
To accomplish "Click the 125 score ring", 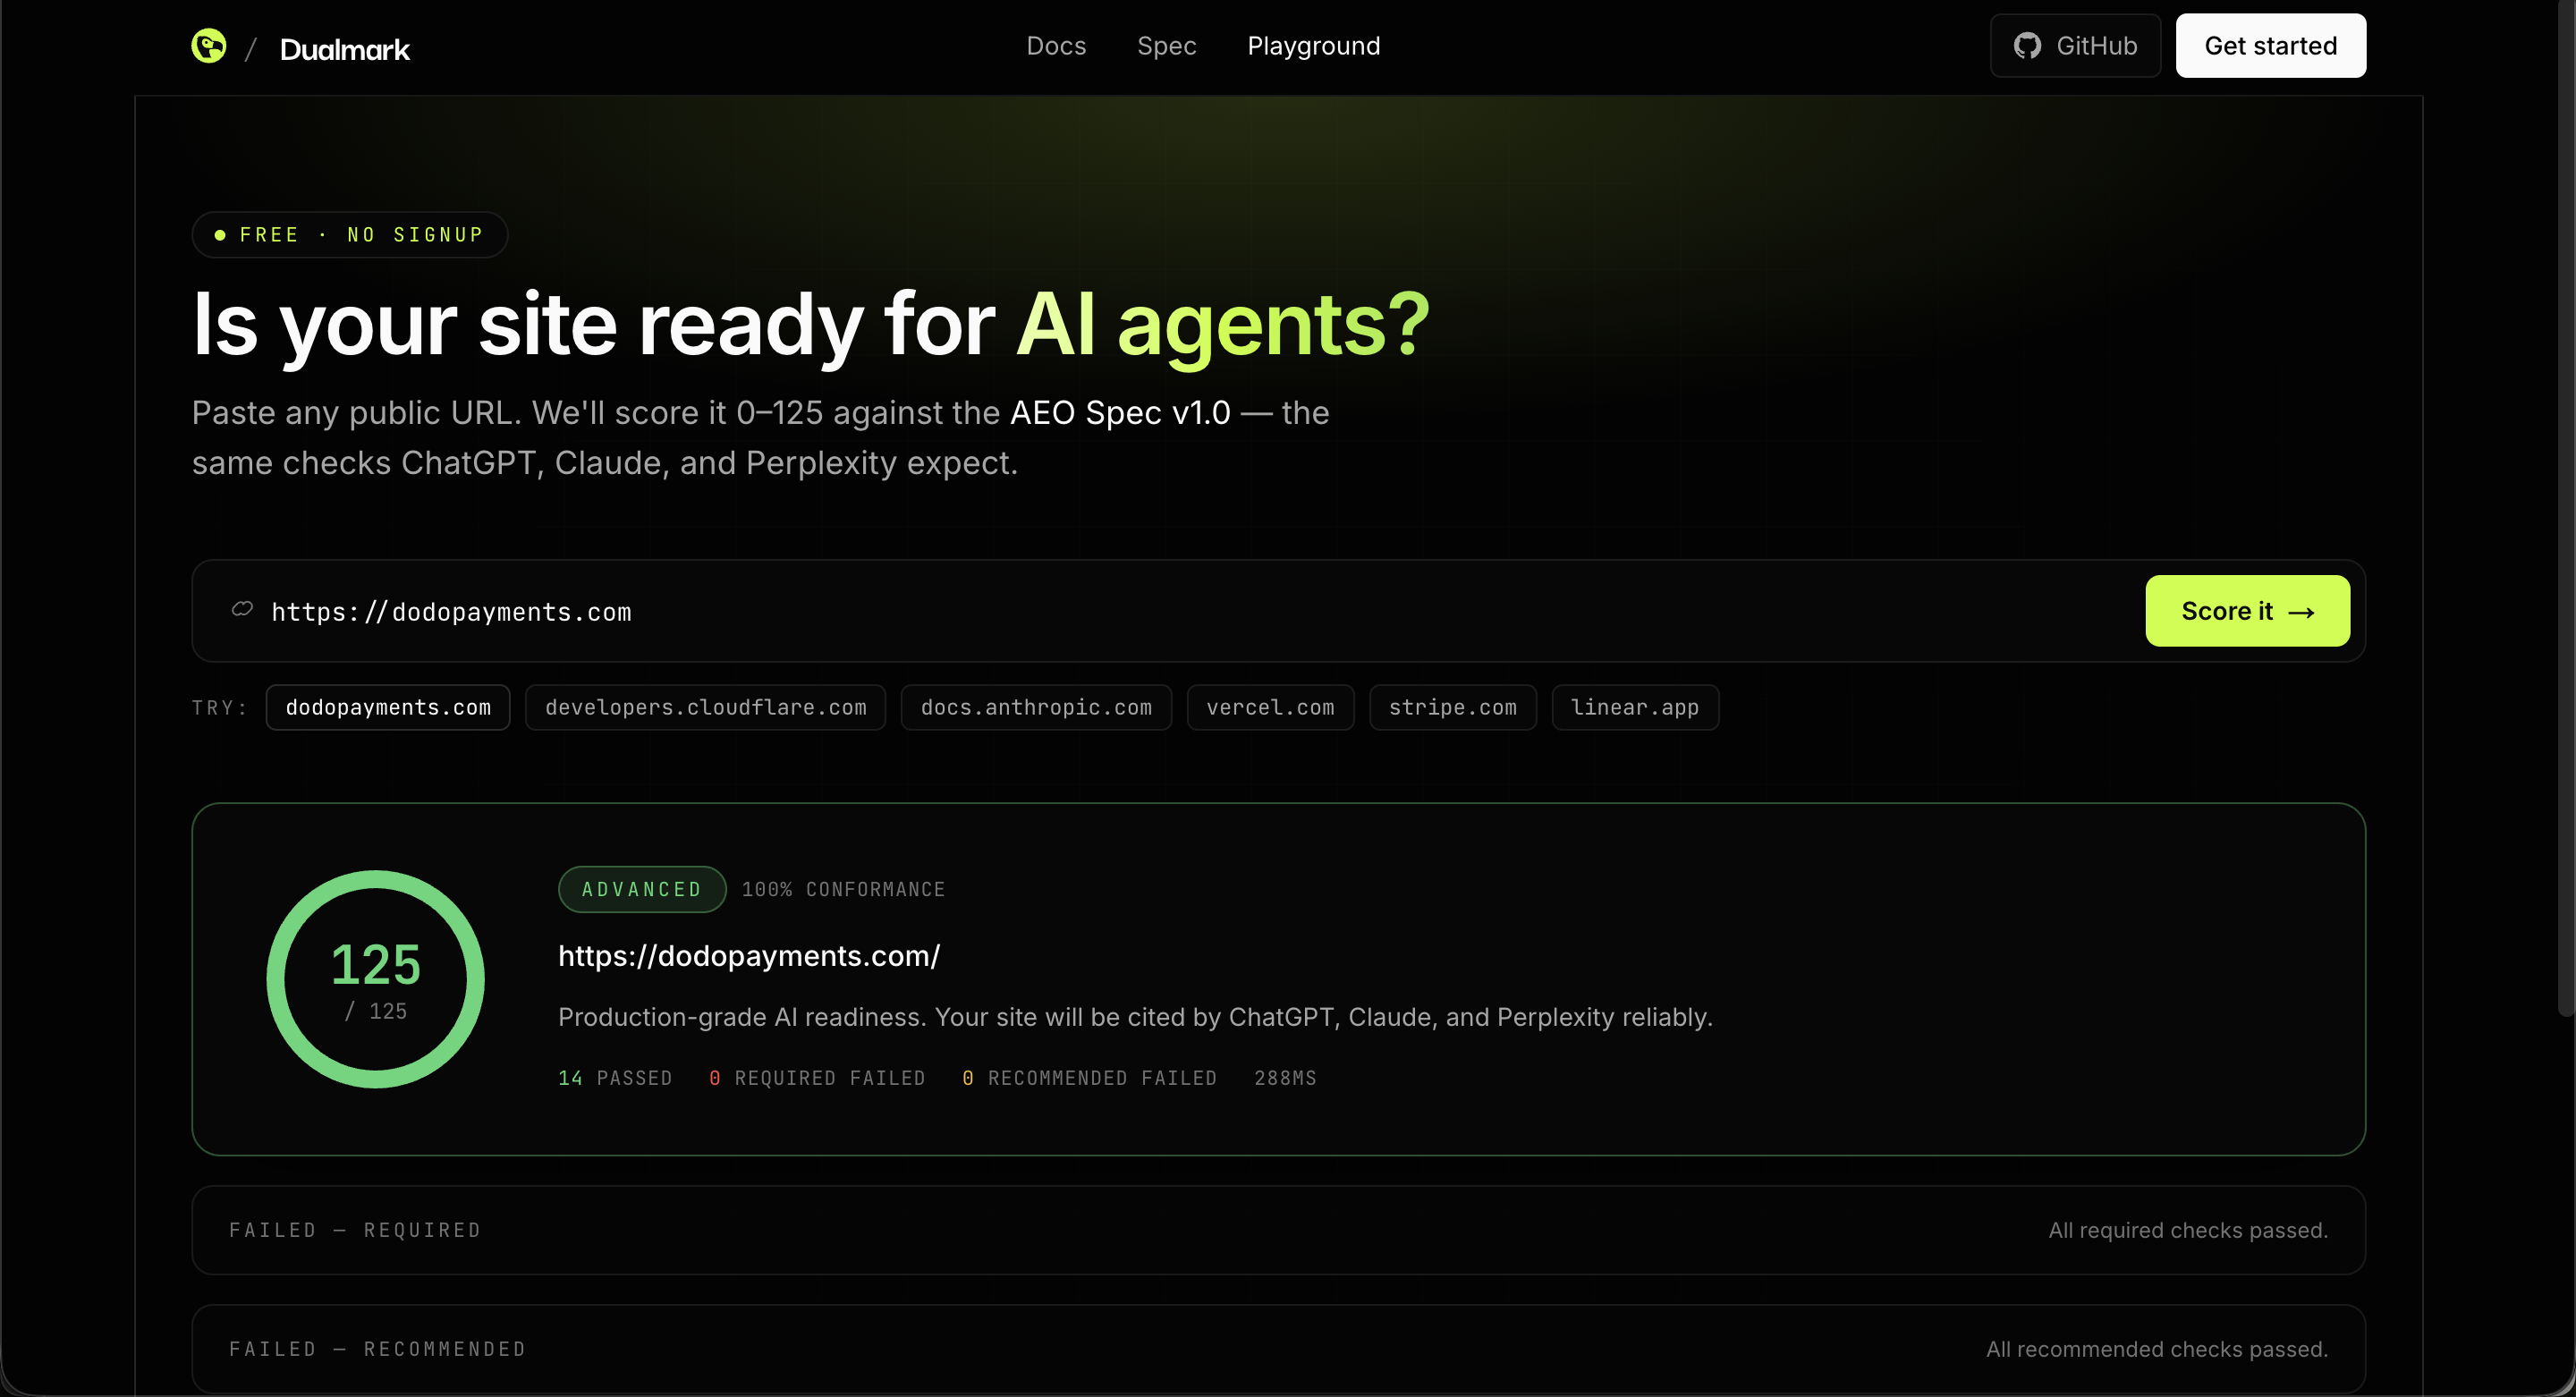I will click(376, 979).
